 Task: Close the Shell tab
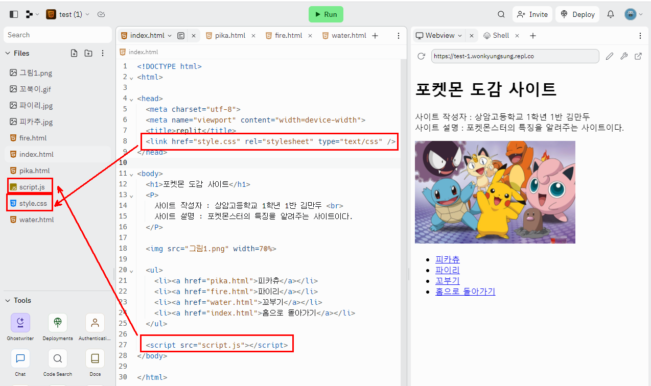(517, 36)
